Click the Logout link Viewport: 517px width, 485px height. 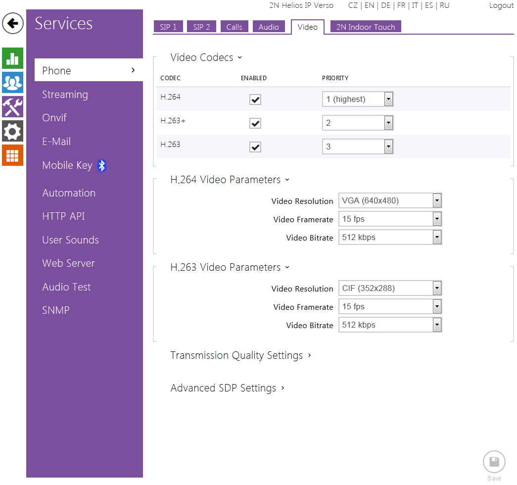(x=501, y=5)
